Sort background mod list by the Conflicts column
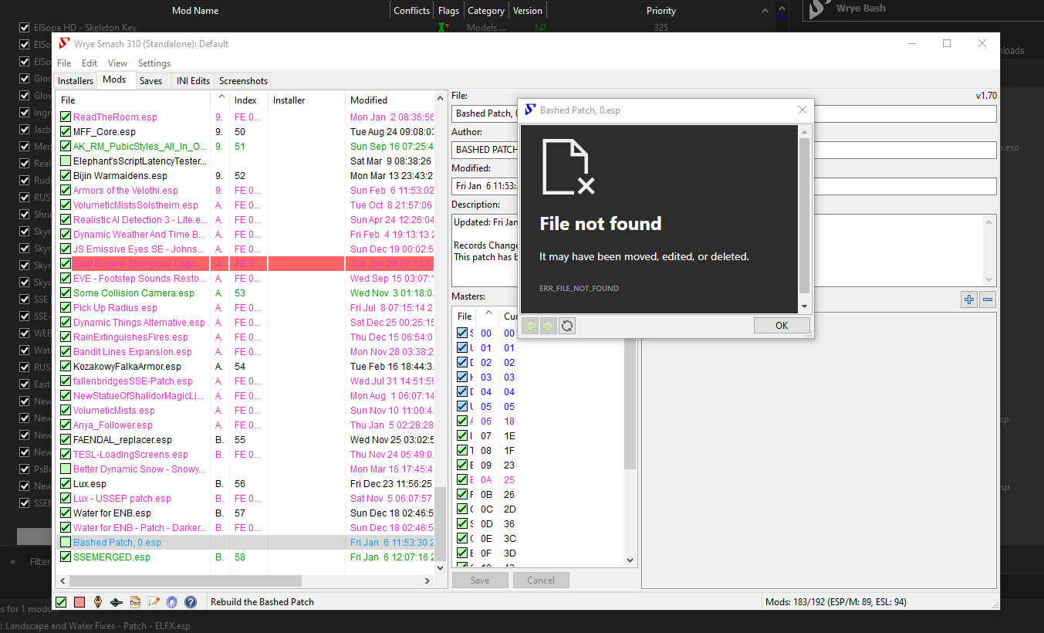Screen dimensions: 1044x633 coord(411,11)
